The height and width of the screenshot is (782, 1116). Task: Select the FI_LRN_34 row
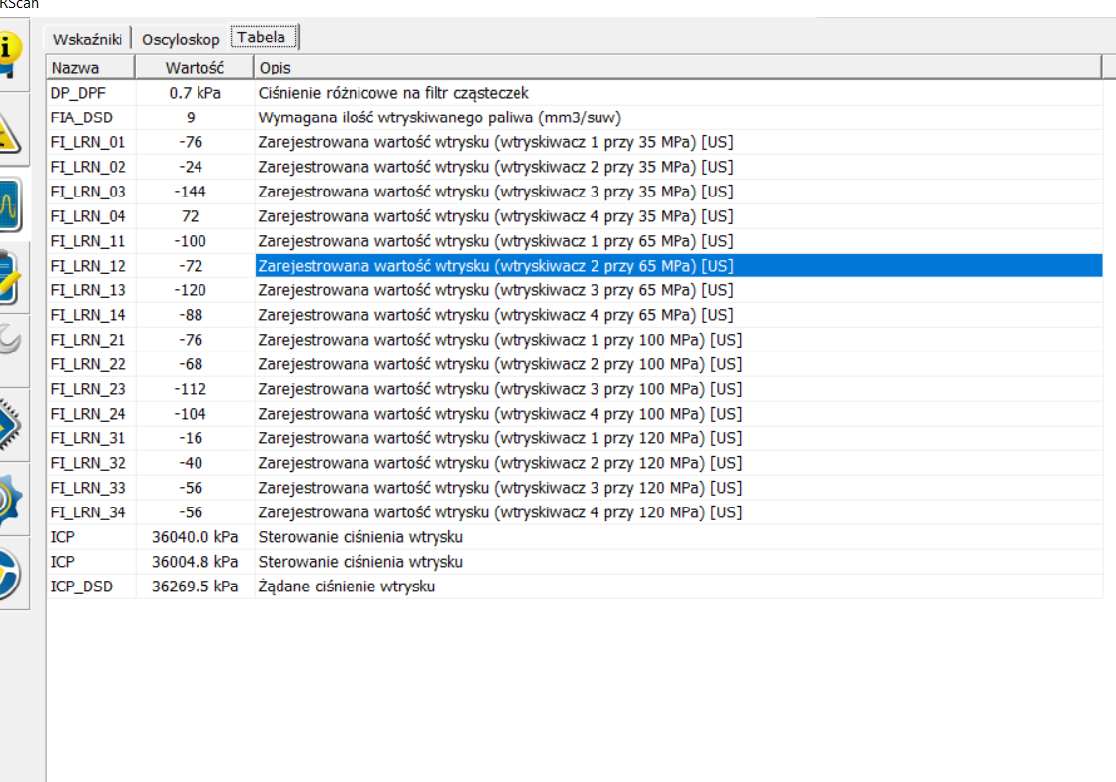click(x=89, y=512)
